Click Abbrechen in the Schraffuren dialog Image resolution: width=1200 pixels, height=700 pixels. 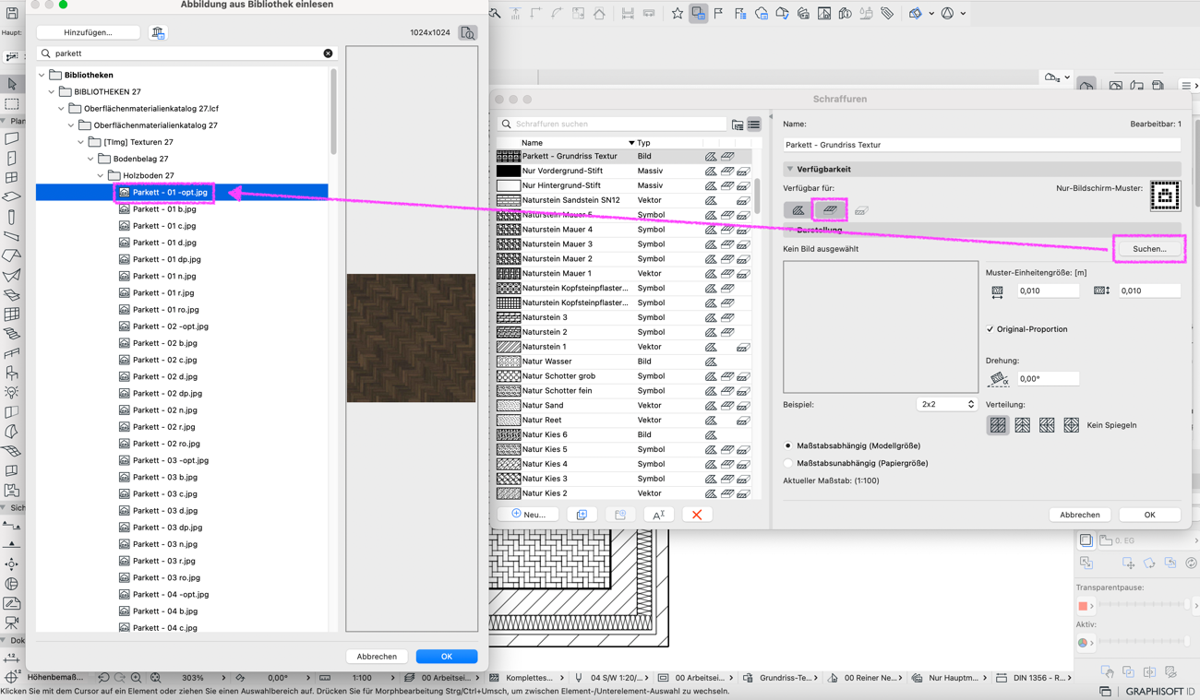click(1079, 515)
